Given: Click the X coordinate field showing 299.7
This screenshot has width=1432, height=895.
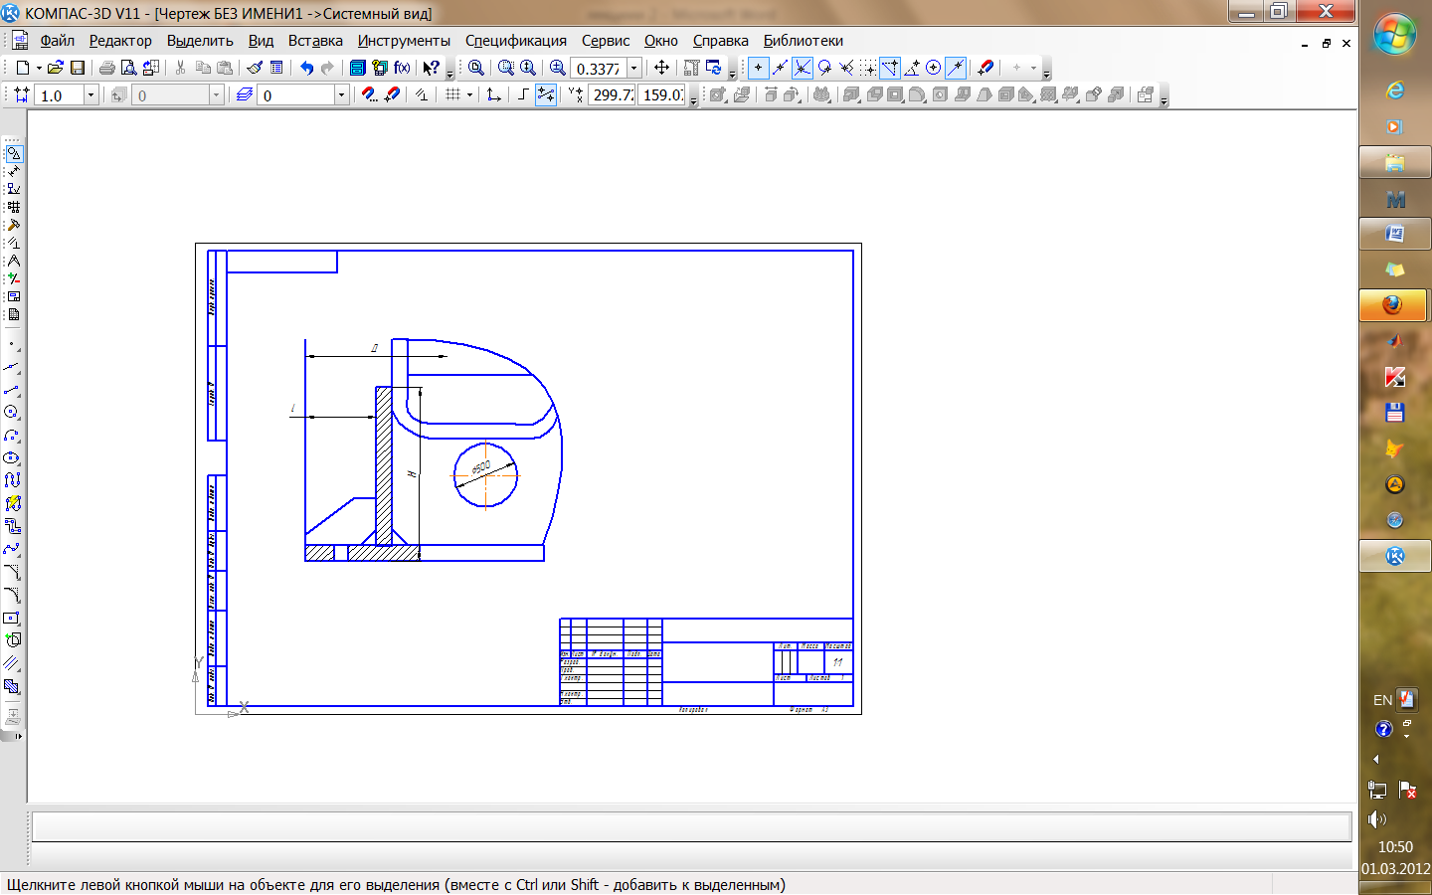Looking at the screenshot, I should tap(612, 94).
